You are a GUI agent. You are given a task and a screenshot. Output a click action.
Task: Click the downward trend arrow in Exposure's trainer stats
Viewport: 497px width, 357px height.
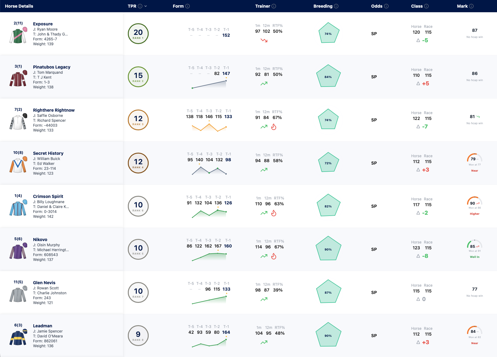pos(264,40)
